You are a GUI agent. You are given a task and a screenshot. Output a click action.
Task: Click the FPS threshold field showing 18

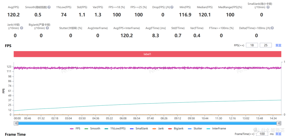tap(252, 45)
